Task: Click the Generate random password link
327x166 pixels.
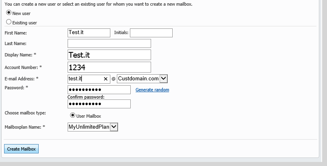Action: [152, 90]
